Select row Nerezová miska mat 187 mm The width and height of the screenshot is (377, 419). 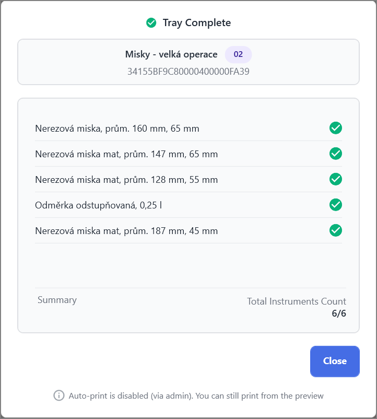tap(188, 231)
